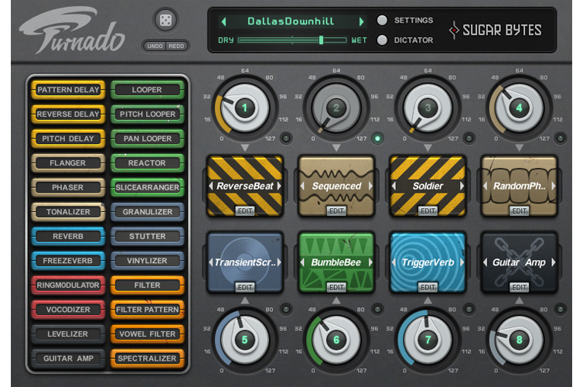This screenshot has height=387, width=583.
Task: Go to next preset after DallasDownhill
Action: coord(361,21)
